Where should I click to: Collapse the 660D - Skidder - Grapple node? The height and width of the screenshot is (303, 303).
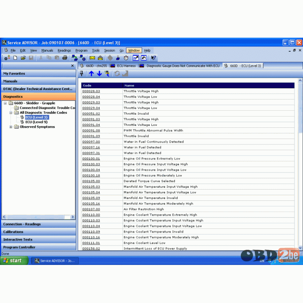(x=5, y=103)
